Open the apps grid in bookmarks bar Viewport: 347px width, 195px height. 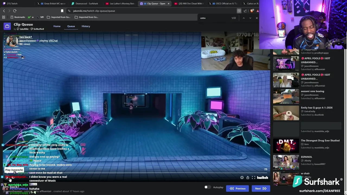[x=4, y=17]
